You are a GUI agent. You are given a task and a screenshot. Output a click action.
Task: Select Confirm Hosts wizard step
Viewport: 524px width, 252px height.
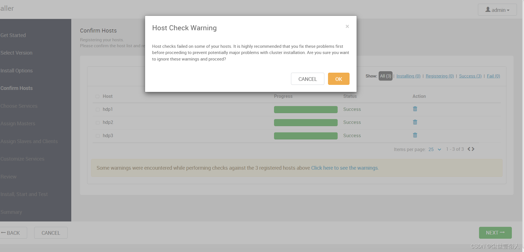pyautogui.click(x=16, y=88)
